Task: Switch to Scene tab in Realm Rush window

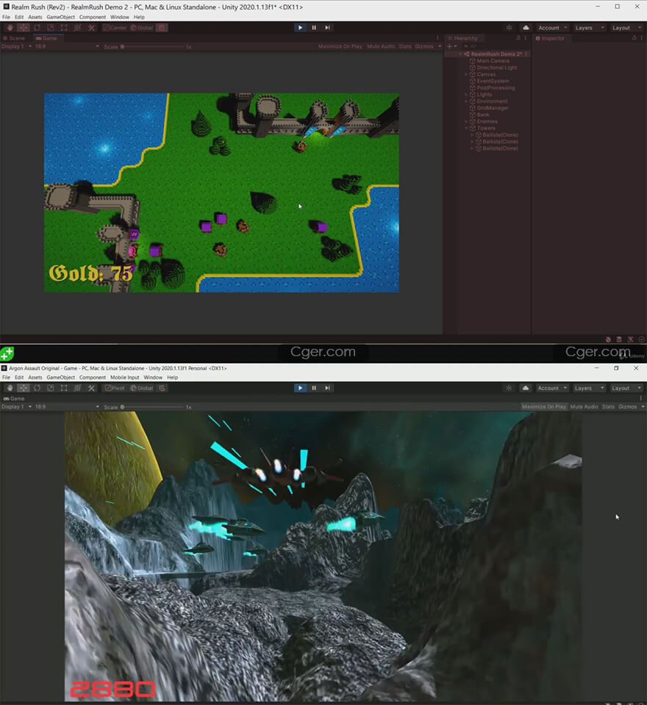Action: pos(15,38)
